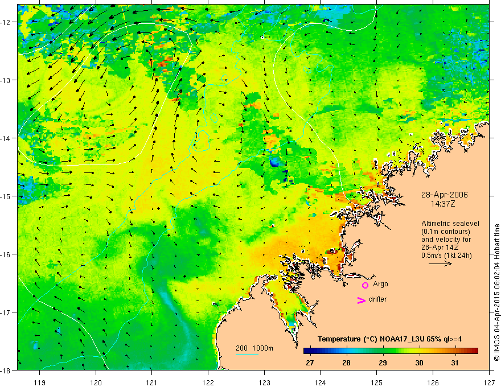Click the 'Temperature (°C) NOAA17_L3U 65% ql>=4' title
Screen dimensions: 501x387
click(389, 339)
